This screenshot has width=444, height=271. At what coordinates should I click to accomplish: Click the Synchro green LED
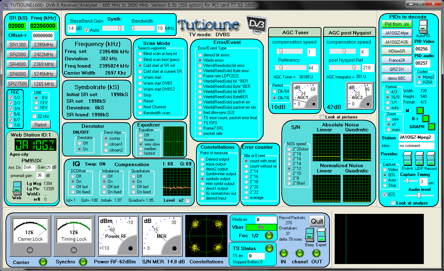[x=83, y=262]
